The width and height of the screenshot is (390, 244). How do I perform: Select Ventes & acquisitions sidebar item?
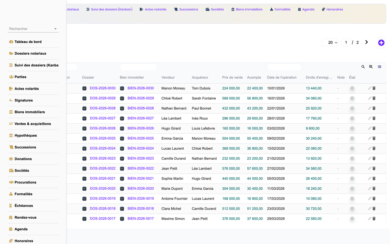(x=33, y=124)
